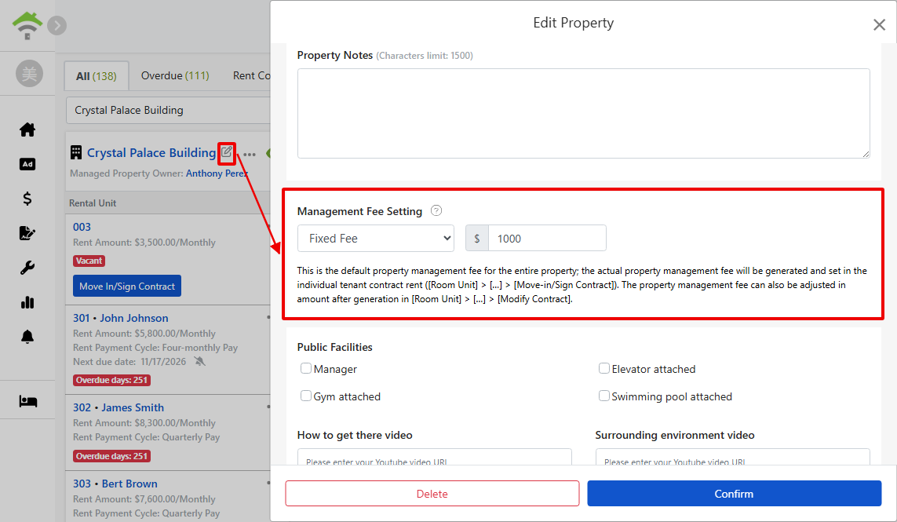This screenshot has height=522, width=897.
Task: Open the user avatar profile icon
Action: 29,74
